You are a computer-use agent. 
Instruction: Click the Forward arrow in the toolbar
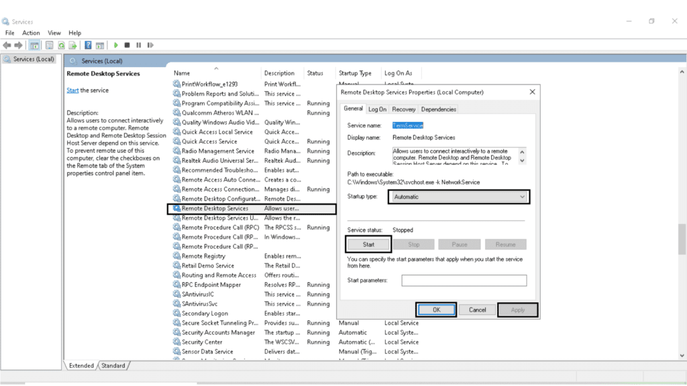click(18, 45)
